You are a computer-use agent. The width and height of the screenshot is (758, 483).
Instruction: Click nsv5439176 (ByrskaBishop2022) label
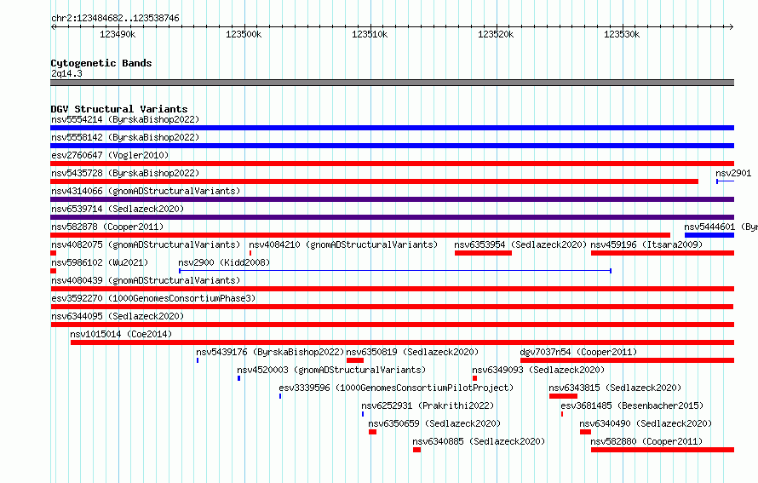coord(270,352)
